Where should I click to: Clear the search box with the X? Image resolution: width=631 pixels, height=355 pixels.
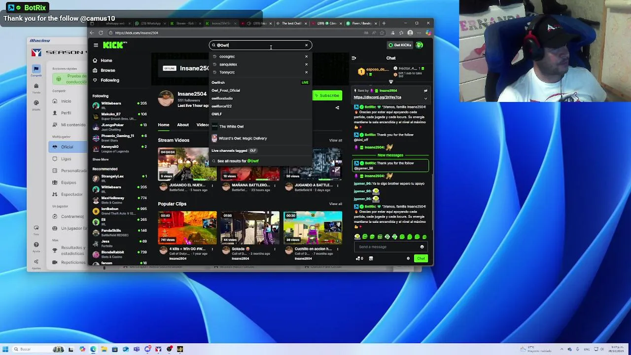point(306,45)
